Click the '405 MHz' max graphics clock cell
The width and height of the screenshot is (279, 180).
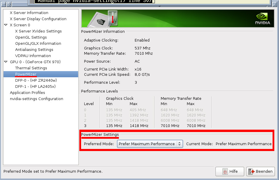[x=138, y=110]
